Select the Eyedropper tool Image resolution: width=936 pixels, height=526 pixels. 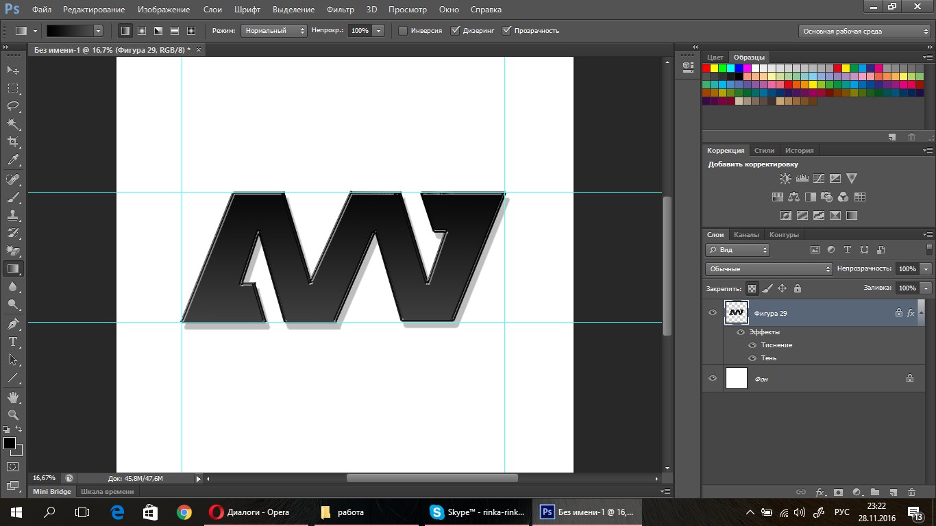click(x=13, y=160)
